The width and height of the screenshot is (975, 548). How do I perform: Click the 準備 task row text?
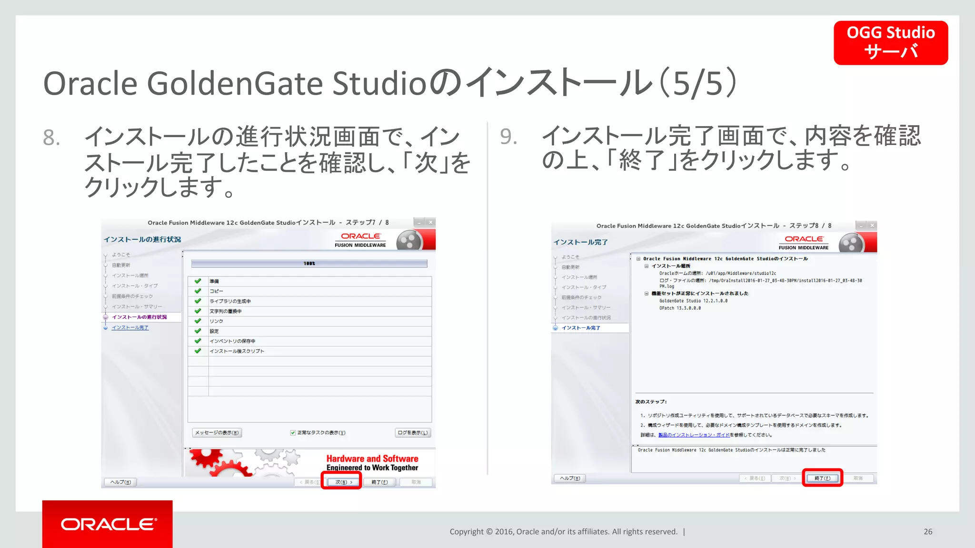(x=214, y=281)
